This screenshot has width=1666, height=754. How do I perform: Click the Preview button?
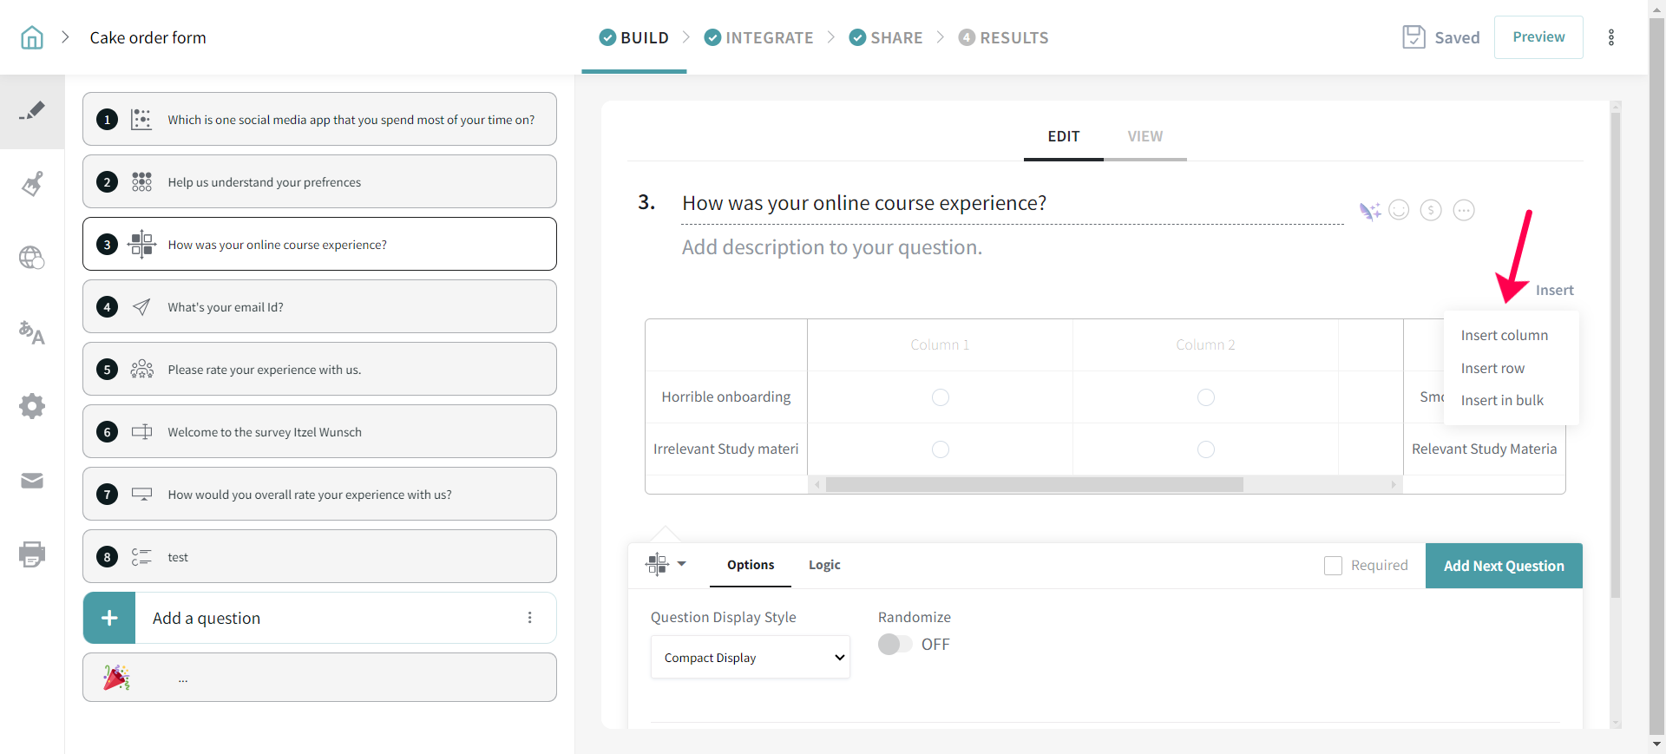click(1538, 37)
